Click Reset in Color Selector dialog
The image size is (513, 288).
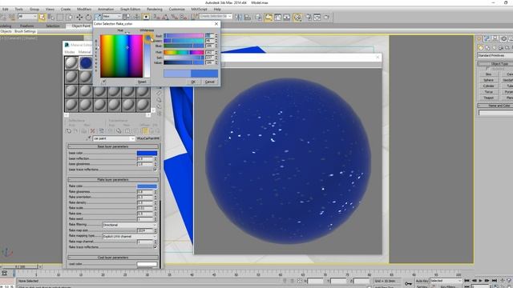(x=142, y=82)
